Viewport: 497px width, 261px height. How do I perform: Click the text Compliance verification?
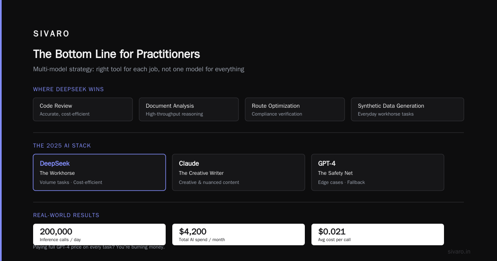click(277, 114)
